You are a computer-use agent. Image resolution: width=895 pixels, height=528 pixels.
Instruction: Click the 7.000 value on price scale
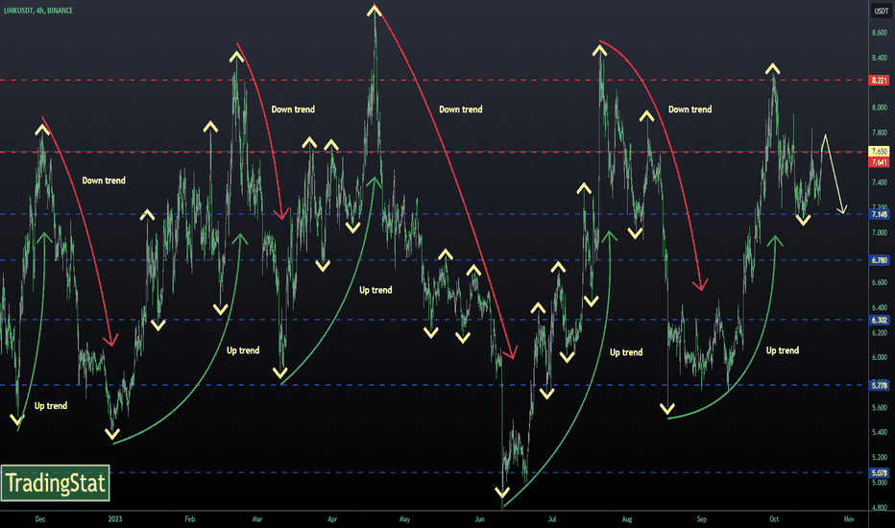click(880, 233)
